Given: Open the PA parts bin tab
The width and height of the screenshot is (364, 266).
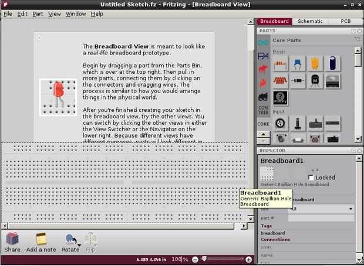Looking at the screenshot, I should click(x=263, y=56).
